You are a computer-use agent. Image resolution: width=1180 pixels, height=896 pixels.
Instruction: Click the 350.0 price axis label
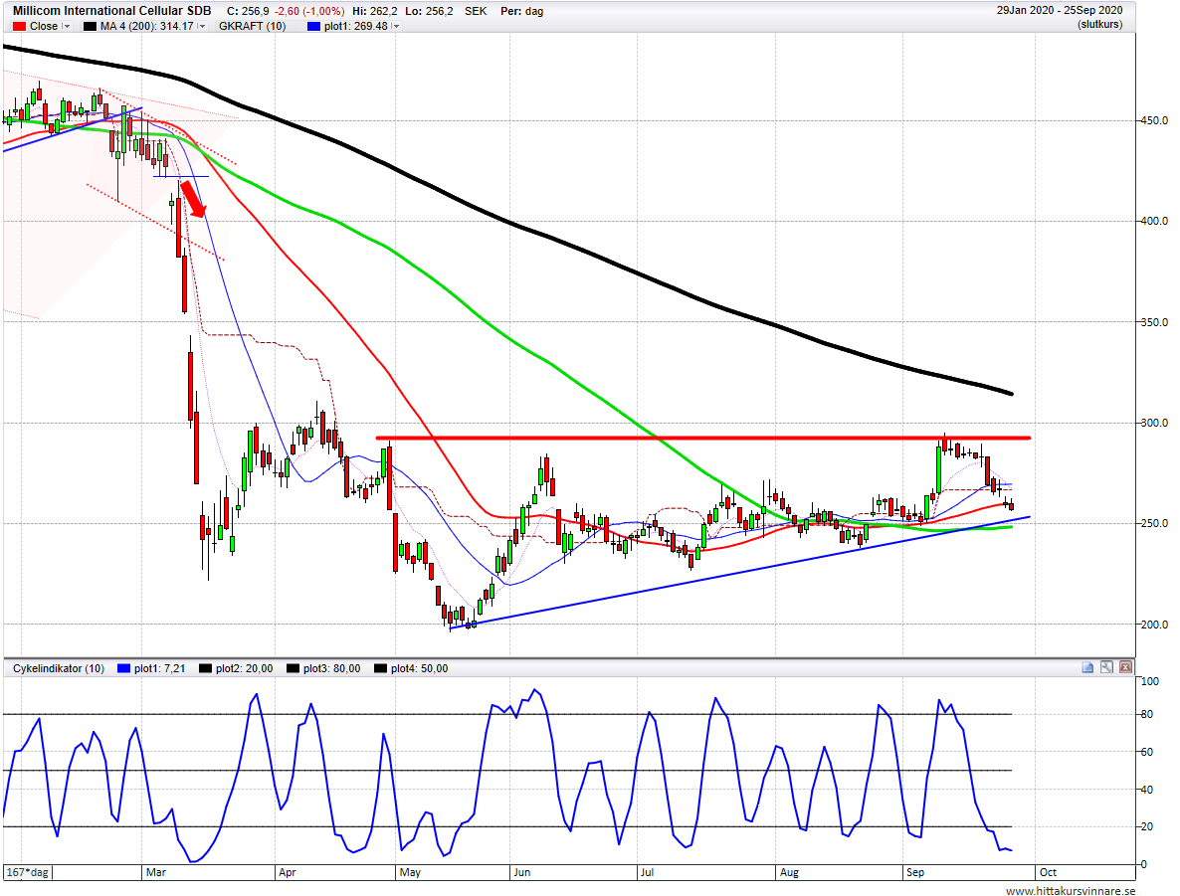1154,322
